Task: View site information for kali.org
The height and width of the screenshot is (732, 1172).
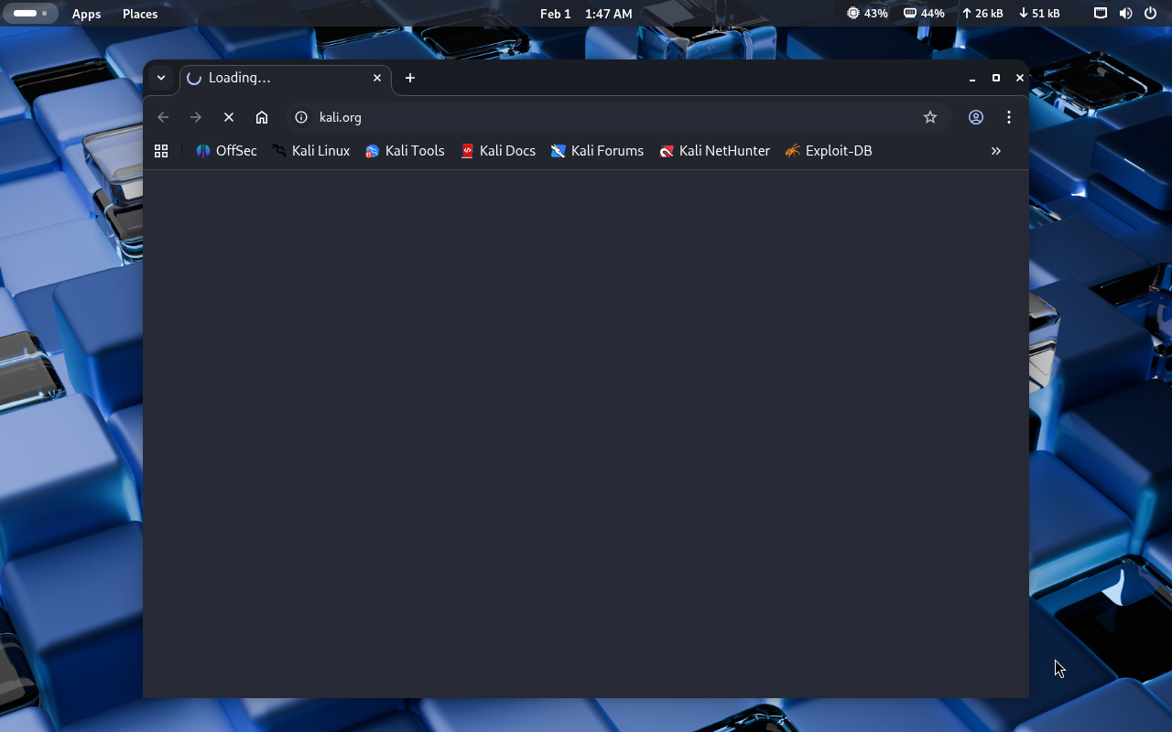Action: (x=301, y=117)
